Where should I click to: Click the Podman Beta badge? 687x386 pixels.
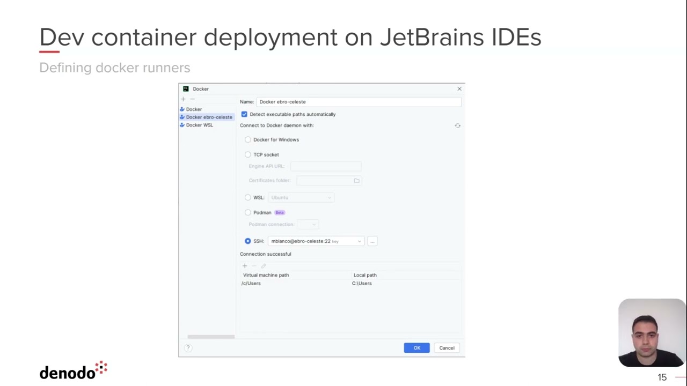[x=280, y=213]
